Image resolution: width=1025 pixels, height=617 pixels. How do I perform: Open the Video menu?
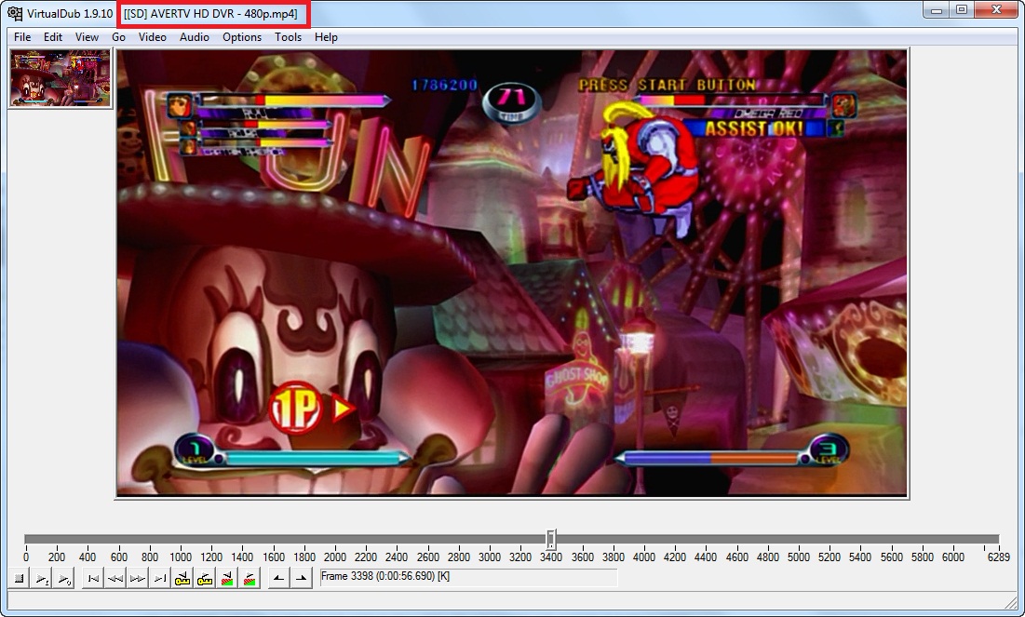(153, 37)
